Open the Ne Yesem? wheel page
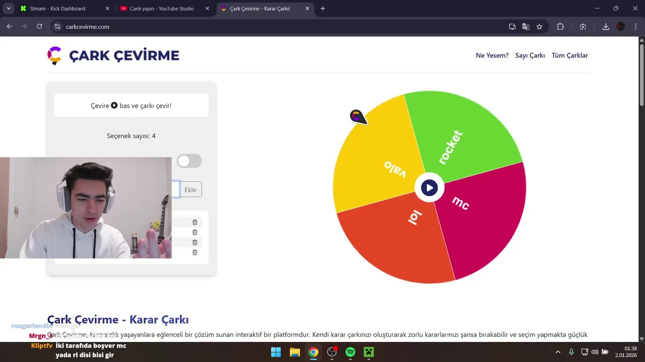Viewport: 645px width, 362px height. 492,55
